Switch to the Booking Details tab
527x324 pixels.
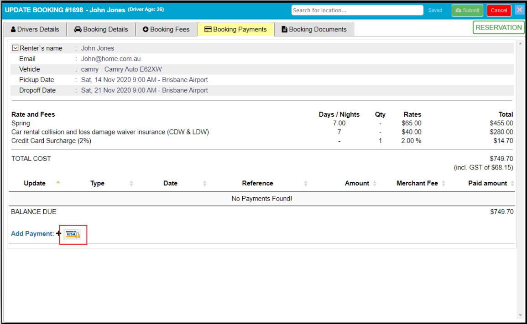point(101,29)
